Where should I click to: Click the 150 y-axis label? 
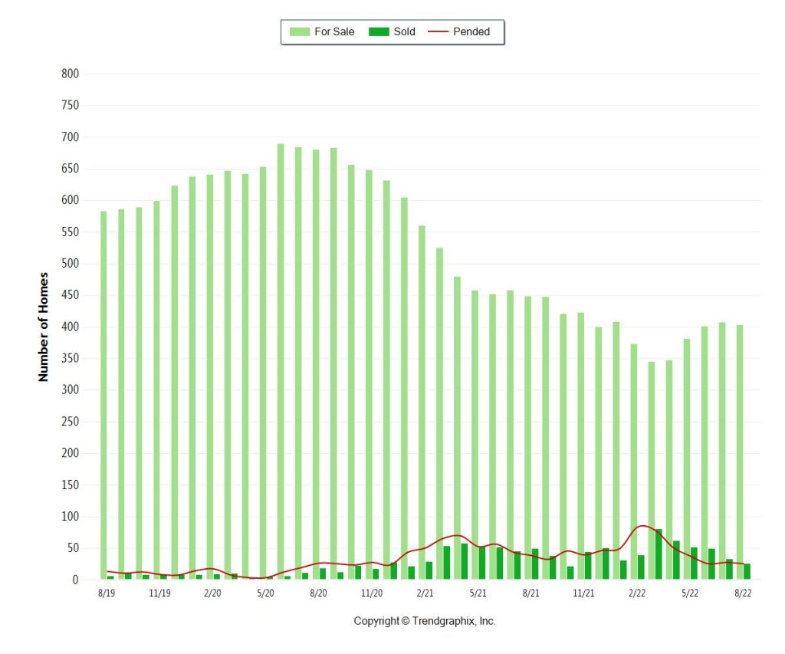(x=70, y=485)
